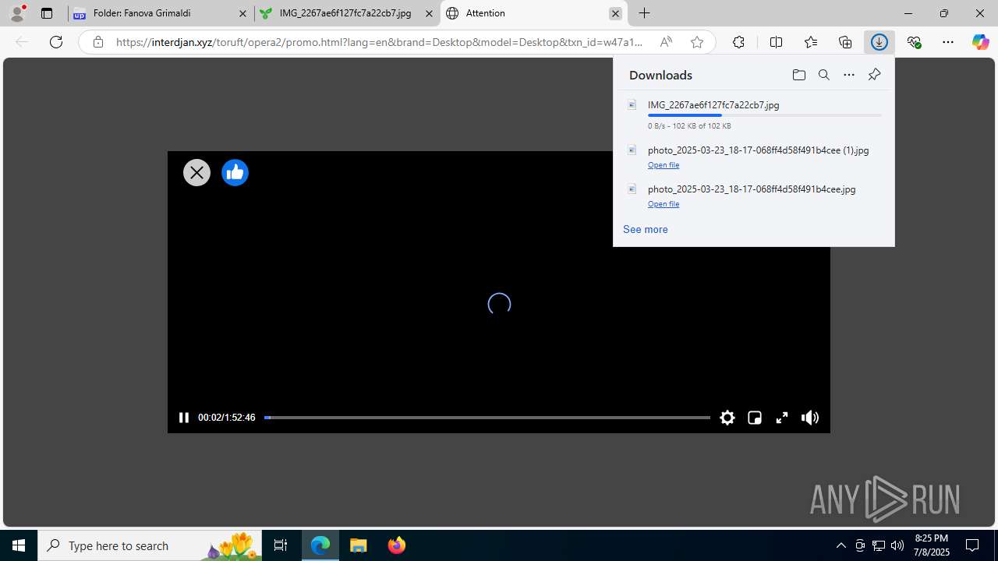Add page to favorites star
The height and width of the screenshot is (561, 998).
(x=697, y=42)
